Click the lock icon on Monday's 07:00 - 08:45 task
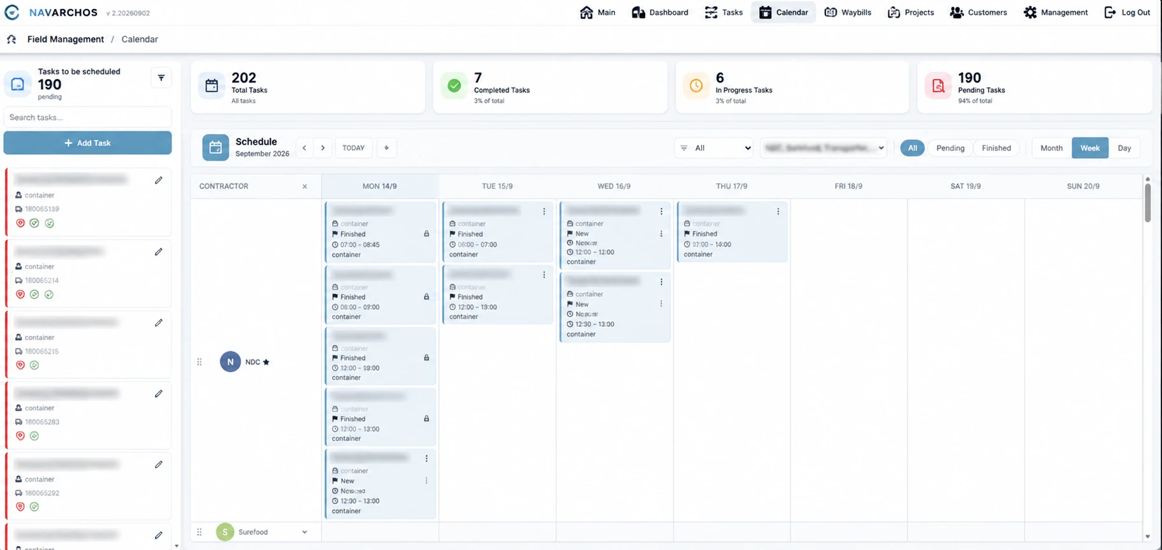 426,234
